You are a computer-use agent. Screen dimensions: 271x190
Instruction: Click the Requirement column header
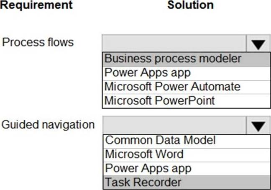pos(36,5)
